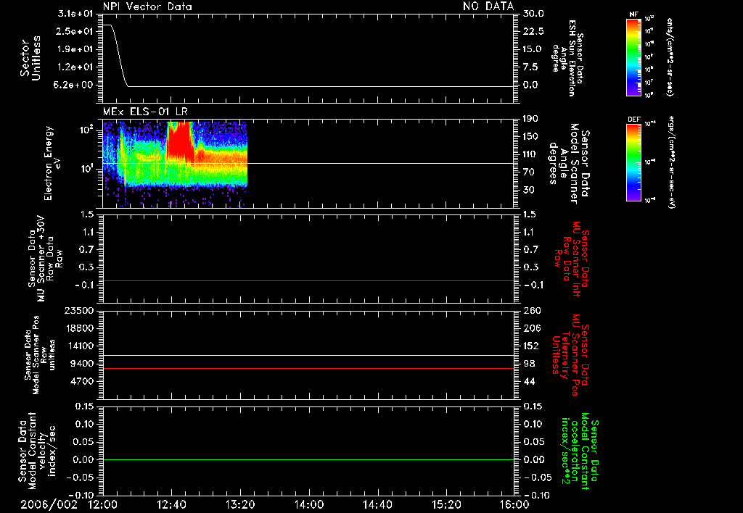Image resolution: width=743 pixels, height=513 pixels.
Task: Click the 2006/002 date label
Action: click(x=49, y=505)
